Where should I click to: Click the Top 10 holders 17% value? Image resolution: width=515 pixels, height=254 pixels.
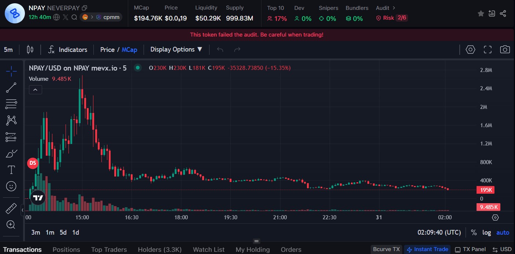tap(277, 18)
